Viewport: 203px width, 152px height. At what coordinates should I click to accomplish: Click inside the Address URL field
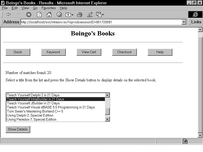click(101, 22)
